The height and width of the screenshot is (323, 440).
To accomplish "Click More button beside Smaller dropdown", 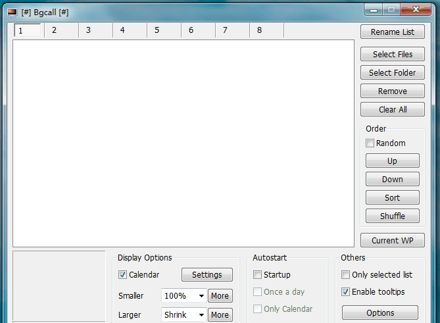I will tap(220, 296).
